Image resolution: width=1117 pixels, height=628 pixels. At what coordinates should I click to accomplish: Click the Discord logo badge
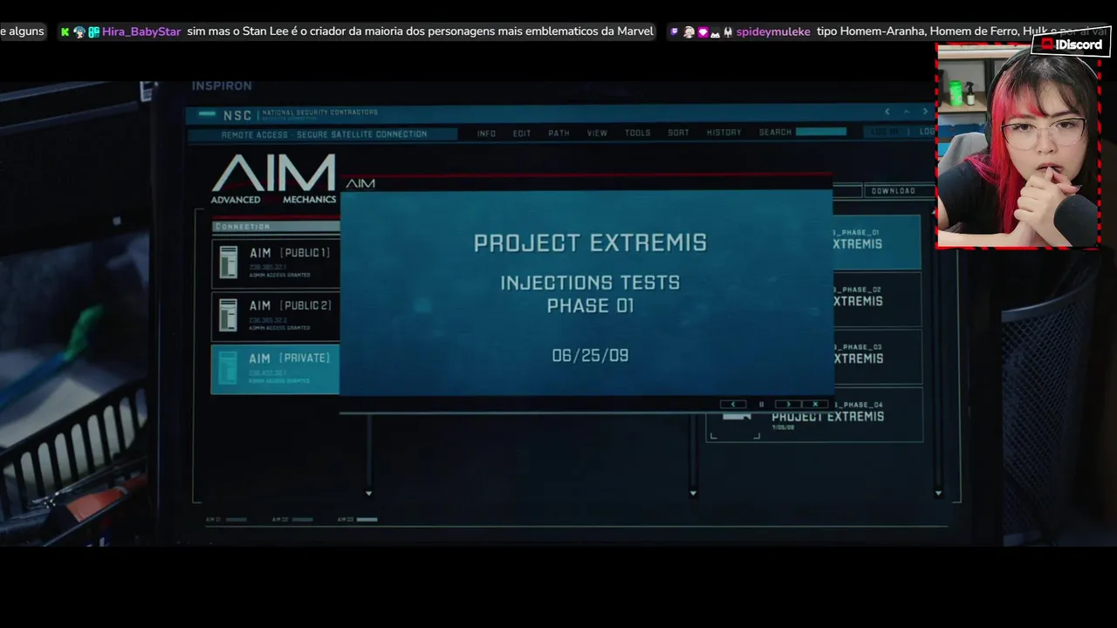(1071, 44)
